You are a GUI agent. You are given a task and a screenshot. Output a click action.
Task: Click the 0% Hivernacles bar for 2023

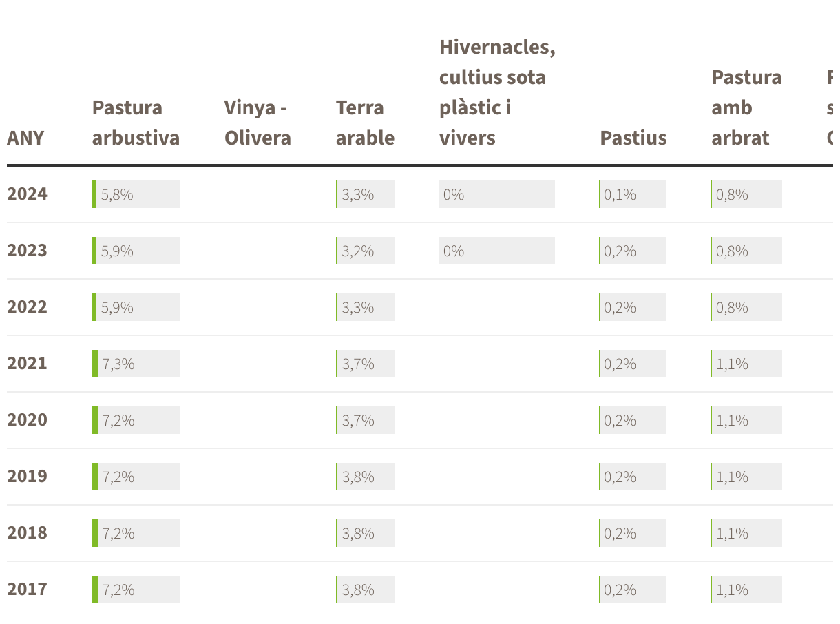[497, 251]
